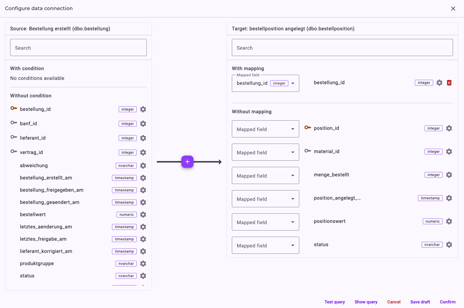The height and width of the screenshot is (308, 464).
Task: Open settings gear for material_id
Action: click(x=449, y=152)
